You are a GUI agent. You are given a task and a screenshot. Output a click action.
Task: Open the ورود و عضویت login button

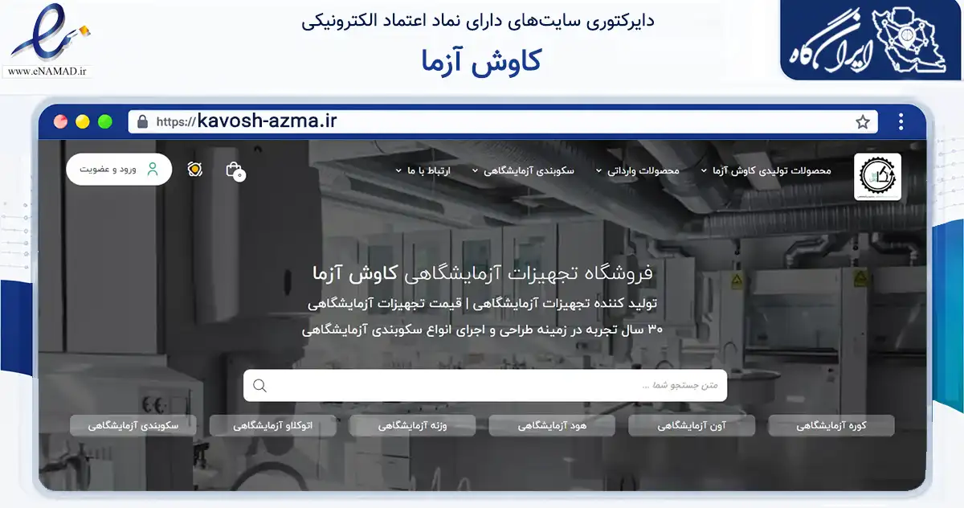(119, 170)
